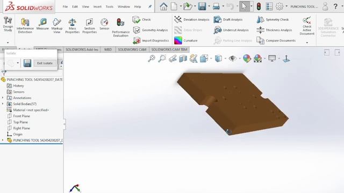Expand bottom PUNCHING TOOL tree item

tap(3, 140)
